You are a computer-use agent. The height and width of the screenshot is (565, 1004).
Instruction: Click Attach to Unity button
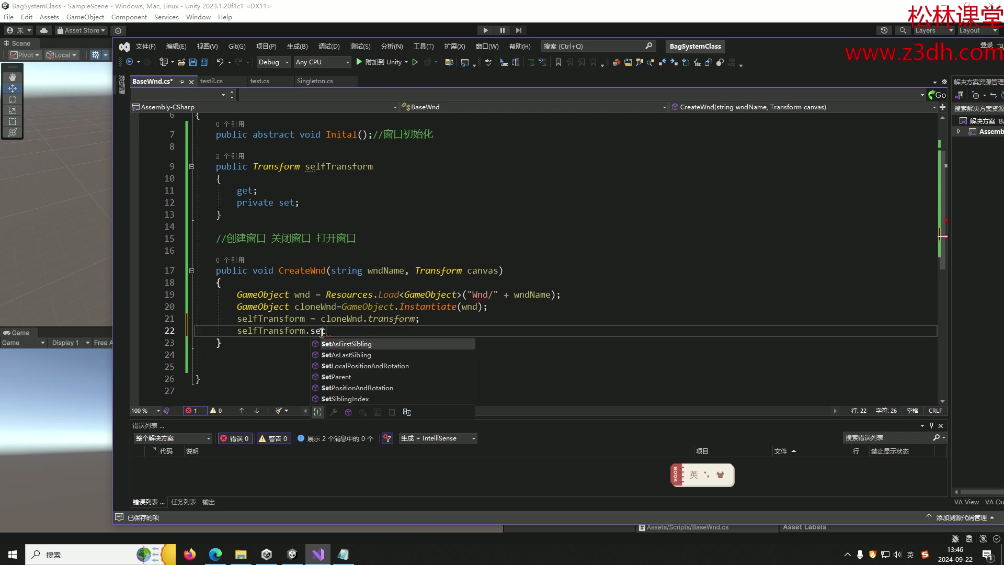coord(381,62)
